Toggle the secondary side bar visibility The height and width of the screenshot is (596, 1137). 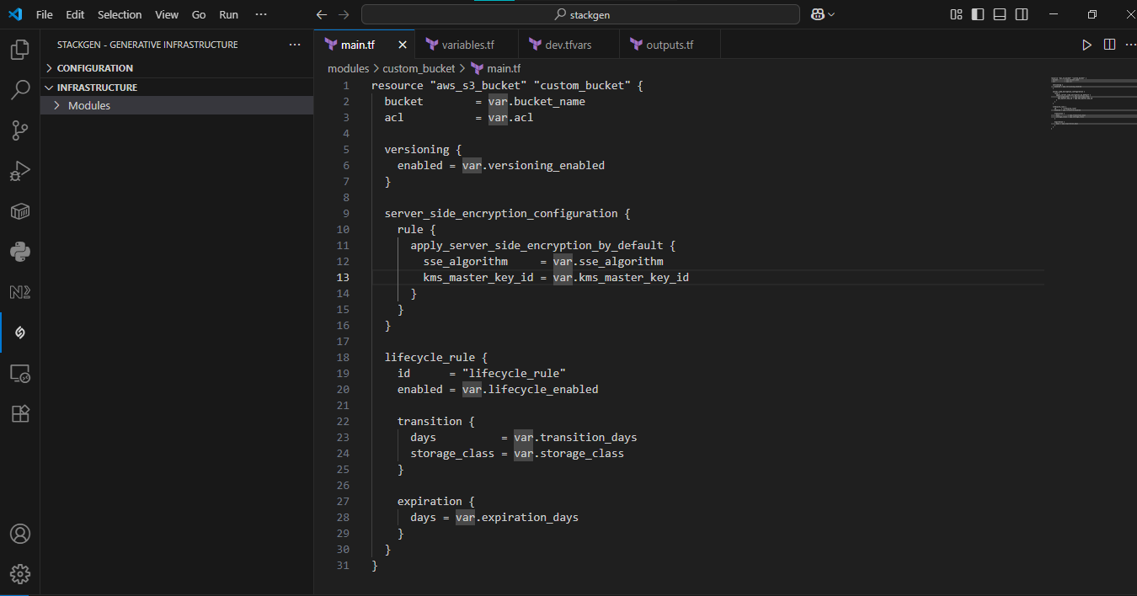[x=1022, y=14]
